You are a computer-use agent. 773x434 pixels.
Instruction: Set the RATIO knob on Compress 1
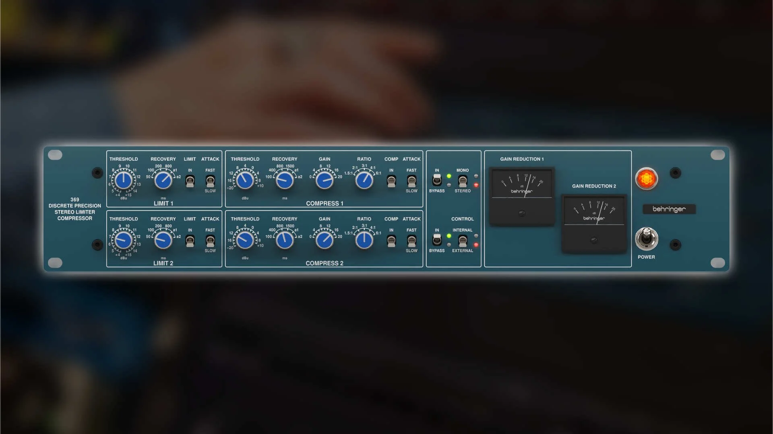364,180
